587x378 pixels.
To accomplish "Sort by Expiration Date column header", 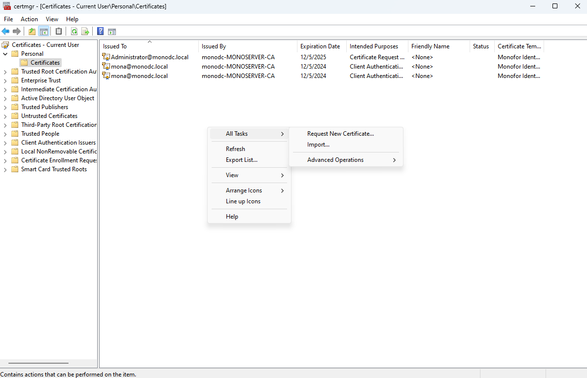I will (x=320, y=46).
